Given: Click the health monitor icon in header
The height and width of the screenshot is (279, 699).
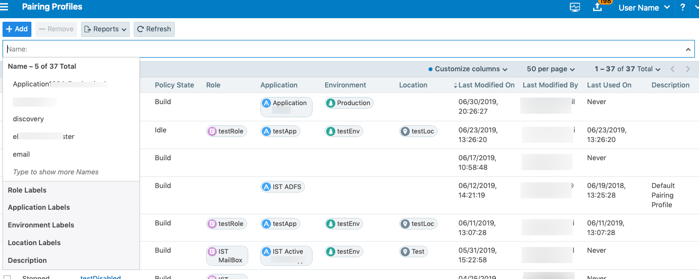Looking at the screenshot, I should [574, 8].
